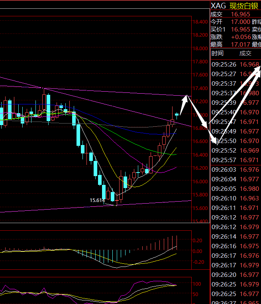The width and height of the screenshot is (261, 304).
Task: Click the 09:25:40 tick at 16.970
Action: [235, 112]
